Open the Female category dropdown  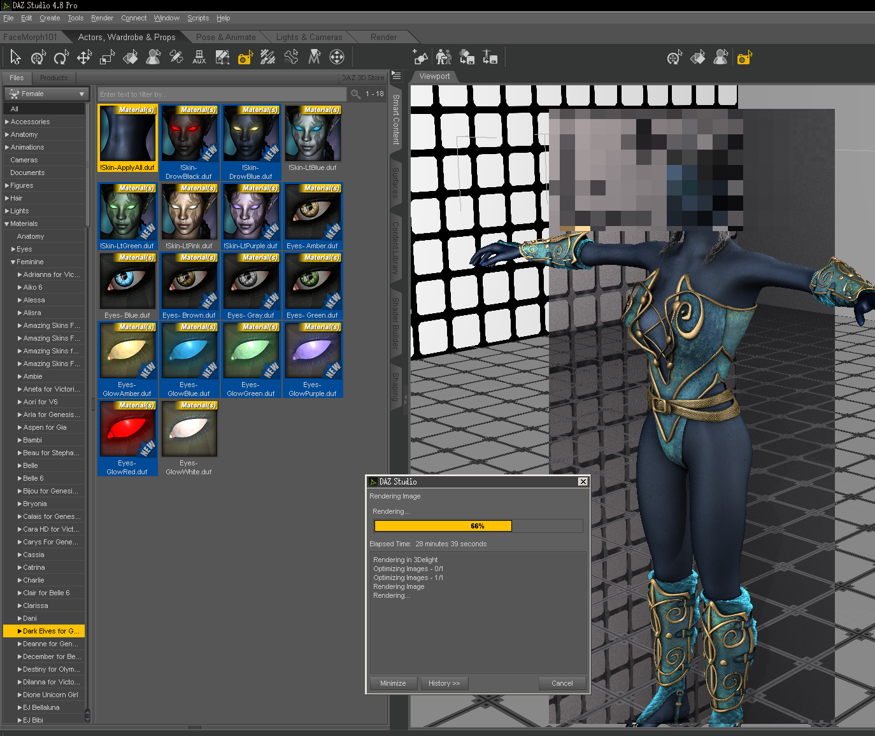[x=46, y=94]
